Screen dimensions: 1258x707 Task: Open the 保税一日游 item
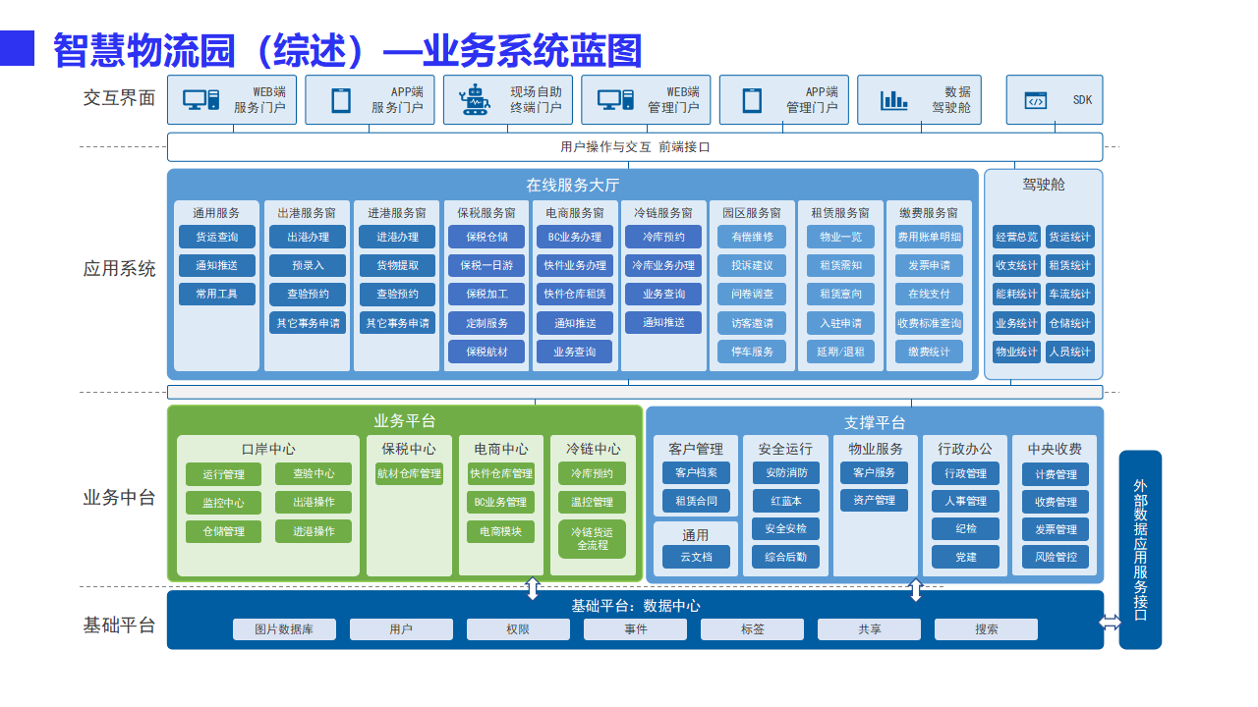point(486,265)
